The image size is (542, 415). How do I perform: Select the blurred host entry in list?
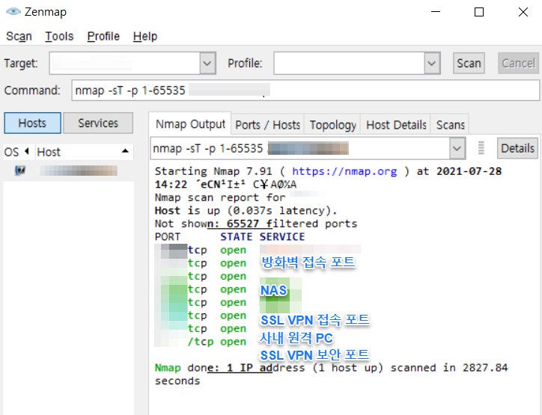[x=79, y=170]
